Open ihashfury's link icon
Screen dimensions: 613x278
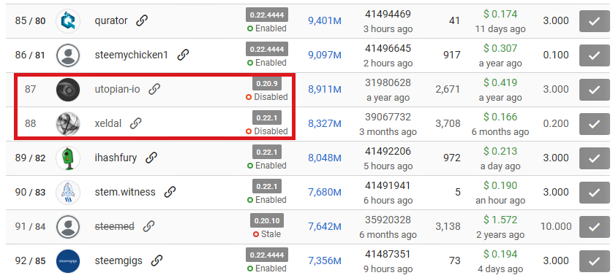[x=151, y=158]
